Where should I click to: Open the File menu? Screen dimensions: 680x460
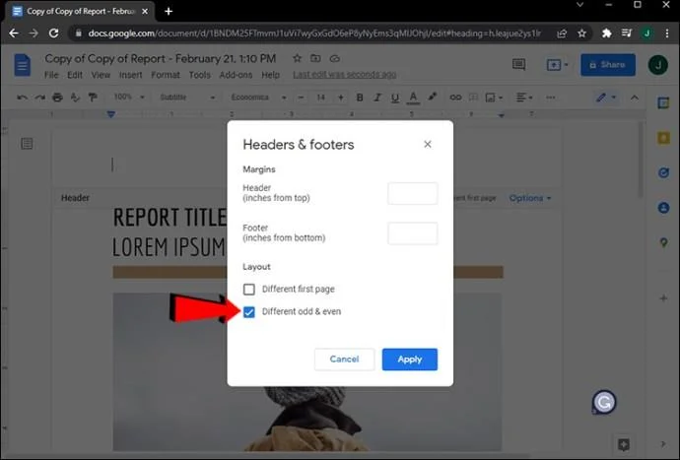point(51,75)
